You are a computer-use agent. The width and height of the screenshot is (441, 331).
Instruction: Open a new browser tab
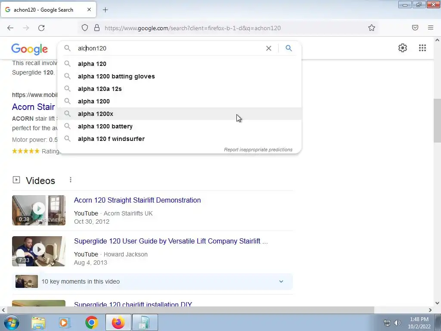(106, 10)
